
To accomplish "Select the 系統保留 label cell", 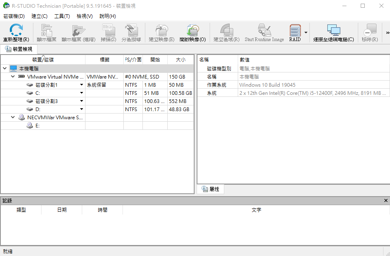I will click(105, 85).
